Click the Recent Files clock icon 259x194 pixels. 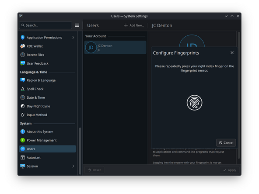point(23,55)
